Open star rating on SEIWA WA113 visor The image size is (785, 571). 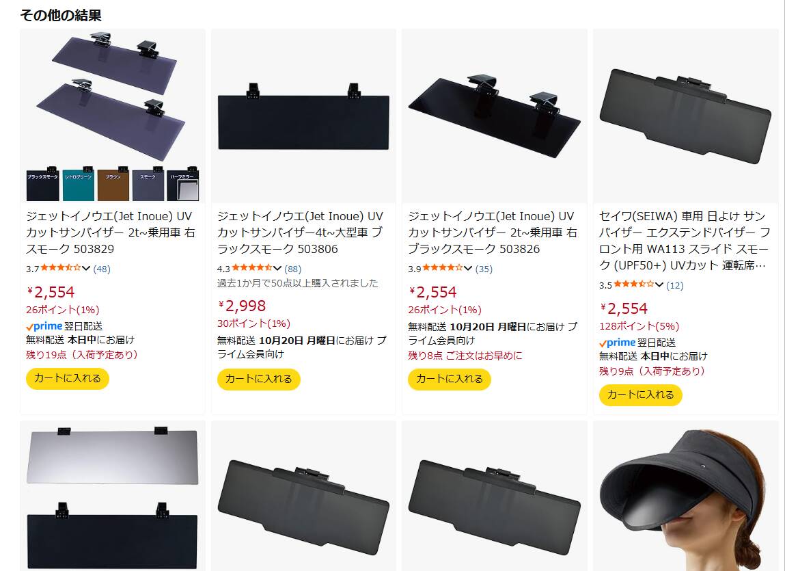click(x=634, y=284)
